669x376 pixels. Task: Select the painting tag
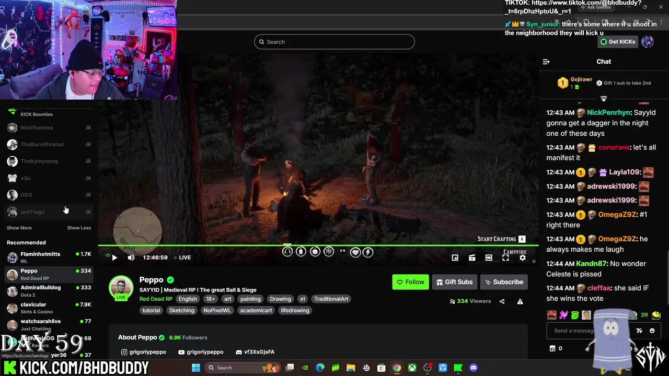[x=250, y=299]
